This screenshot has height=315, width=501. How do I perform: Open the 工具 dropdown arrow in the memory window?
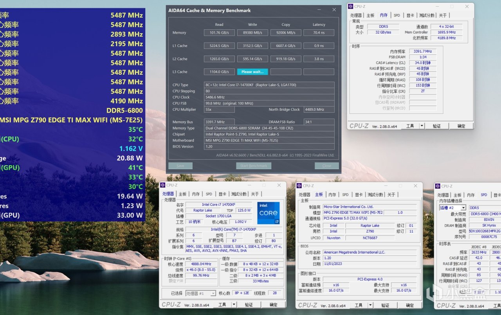pos(422,126)
